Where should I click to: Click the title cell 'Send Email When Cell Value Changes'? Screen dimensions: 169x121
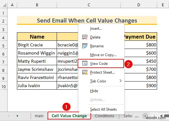click(x=87, y=20)
